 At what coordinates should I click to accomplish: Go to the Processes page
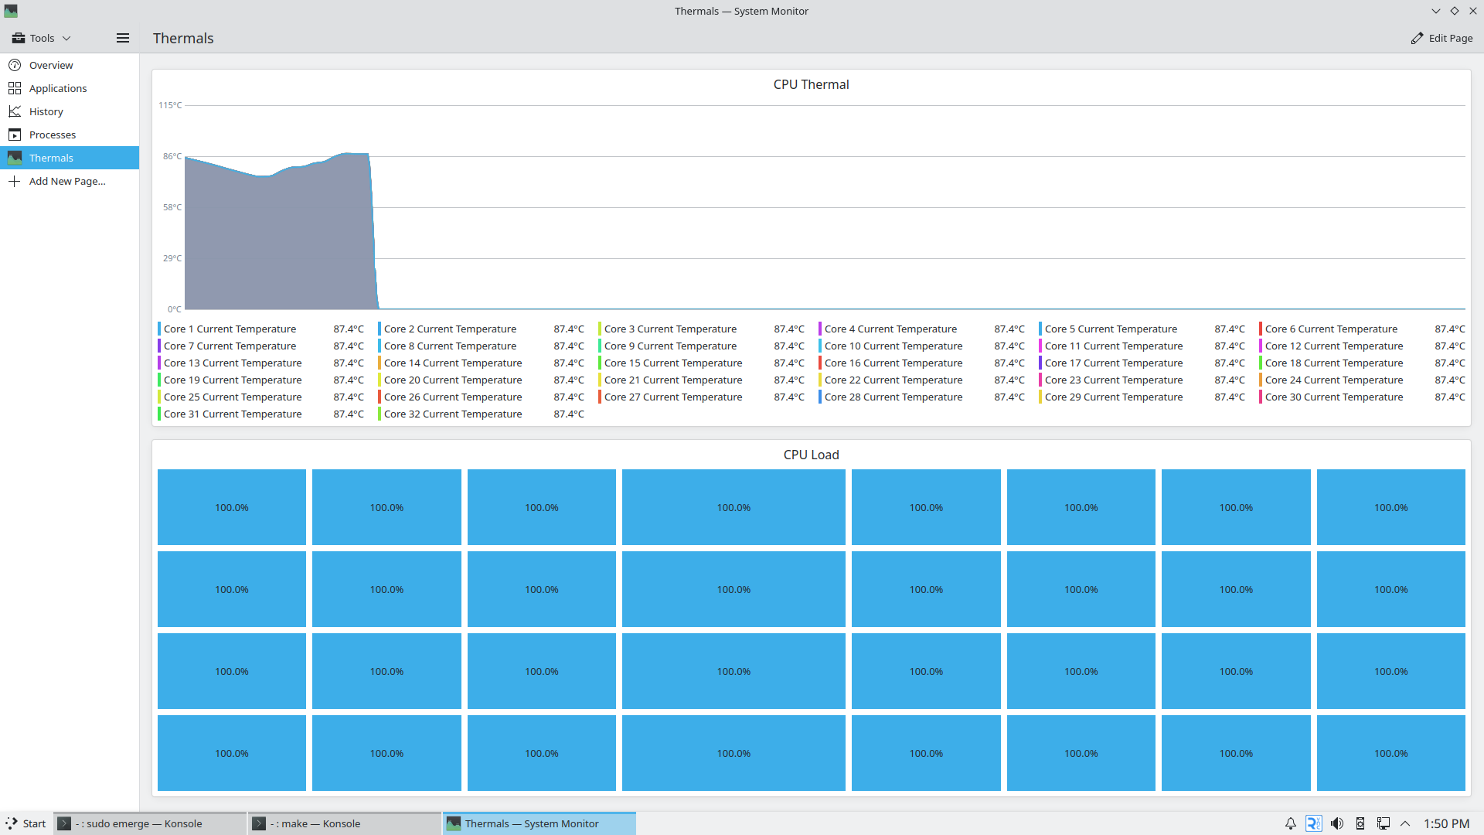pos(70,135)
